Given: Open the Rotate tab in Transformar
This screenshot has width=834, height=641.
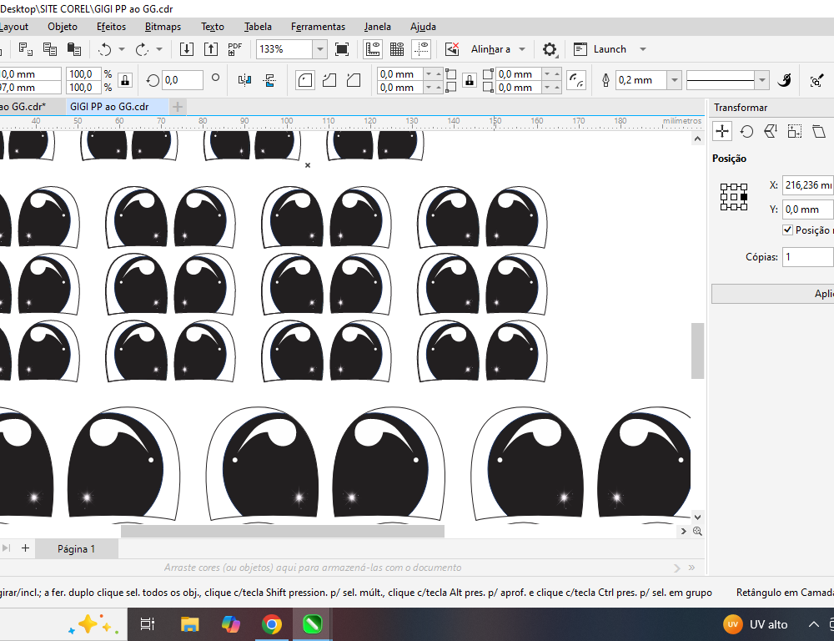Looking at the screenshot, I should tap(746, 131).
